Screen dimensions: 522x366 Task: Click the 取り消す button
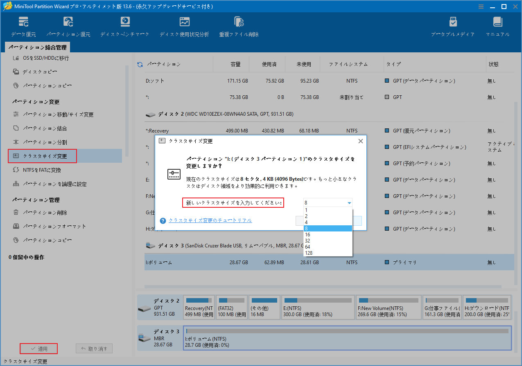(94, 349)
